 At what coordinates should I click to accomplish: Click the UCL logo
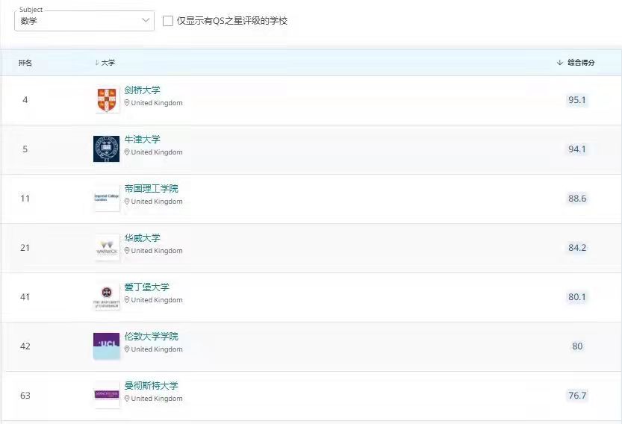point(106,346)
